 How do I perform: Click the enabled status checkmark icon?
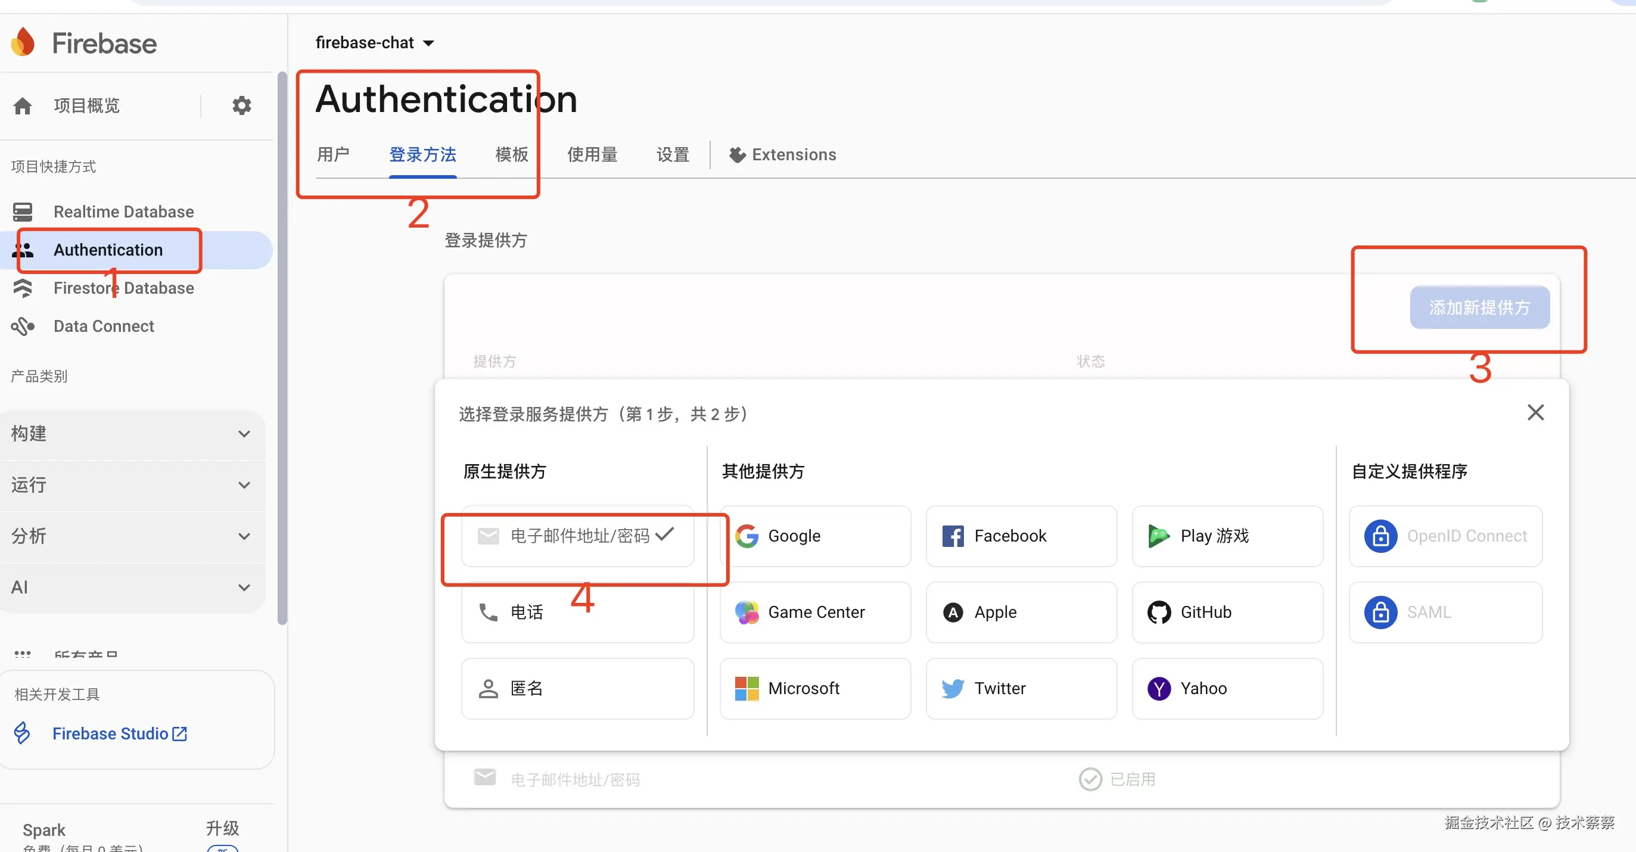click(x=1090, y=779)
